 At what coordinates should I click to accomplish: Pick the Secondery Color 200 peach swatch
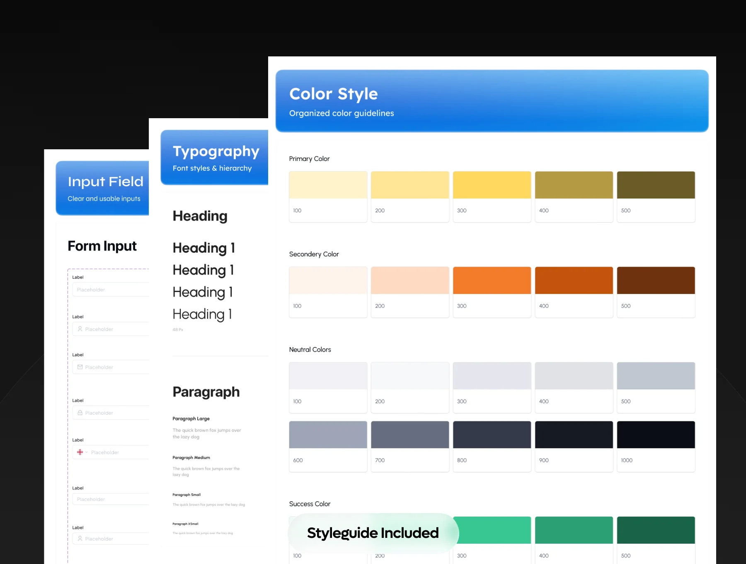[x=410, y=292]
